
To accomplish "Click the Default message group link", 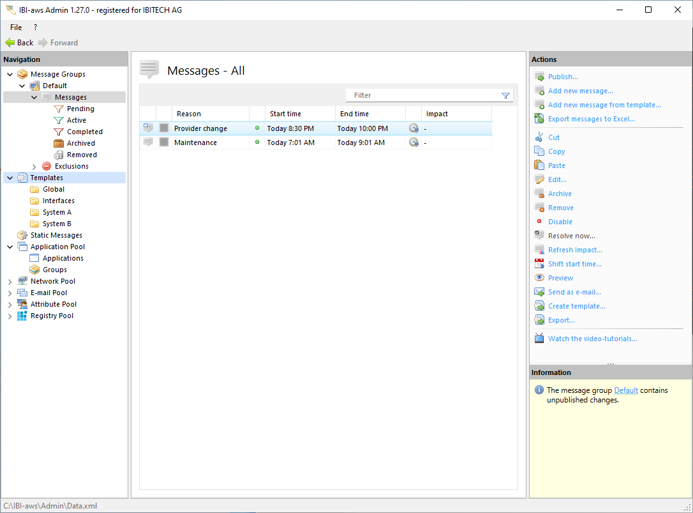I will (x=626, y=390).
